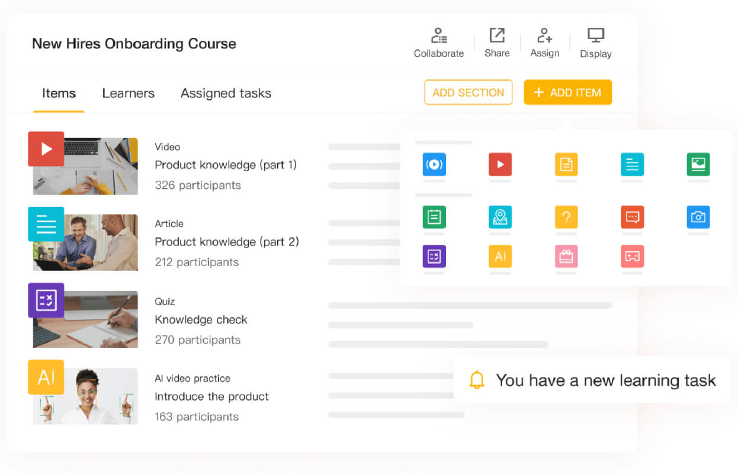Pick the orange chat bubble icon

[632, 217]
